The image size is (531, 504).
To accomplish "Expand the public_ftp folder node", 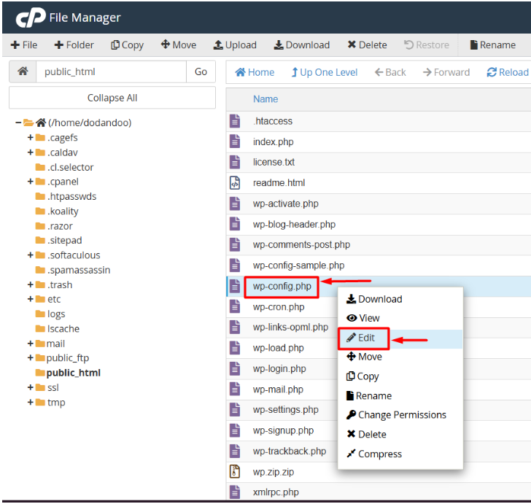I will [x=31, y=357].
